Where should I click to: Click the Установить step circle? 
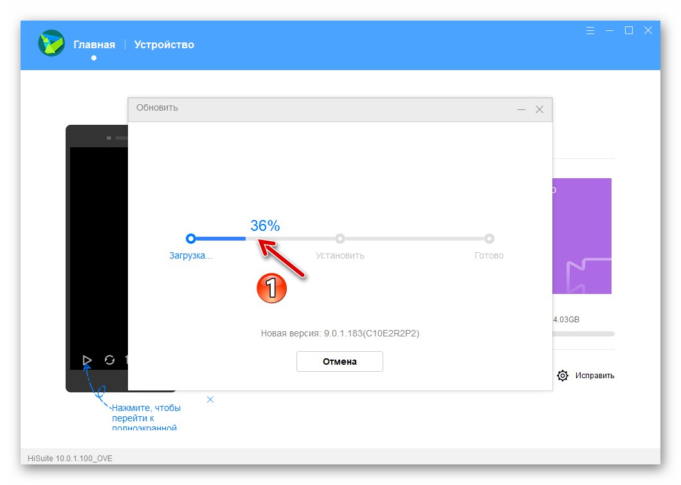pyautogui.click(x=340, y=238)
